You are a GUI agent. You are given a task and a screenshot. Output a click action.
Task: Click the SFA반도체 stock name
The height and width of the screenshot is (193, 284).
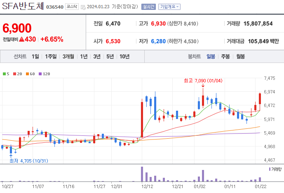click(23, 6)
